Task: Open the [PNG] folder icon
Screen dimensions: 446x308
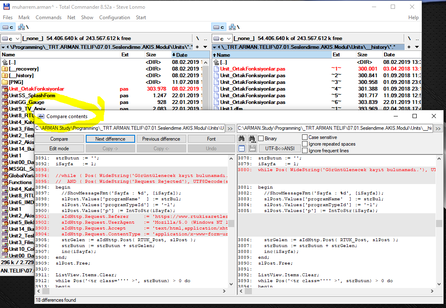Action: click(5, 82)
